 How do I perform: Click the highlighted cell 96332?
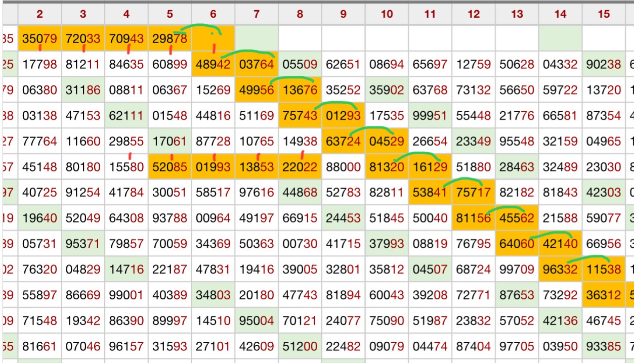[x=561, y=269]
